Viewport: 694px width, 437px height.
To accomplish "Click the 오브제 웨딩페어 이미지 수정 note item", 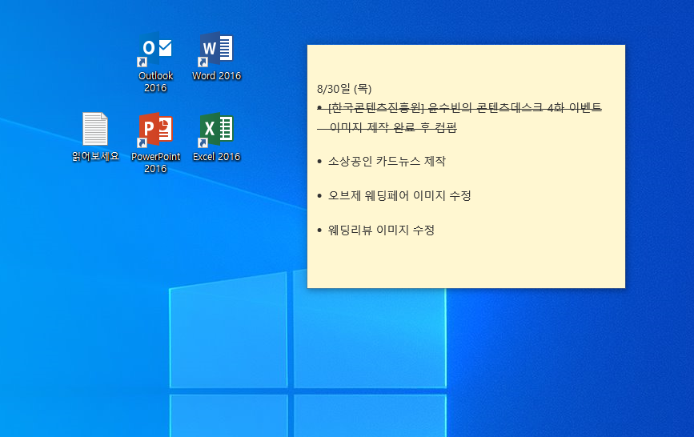I will pos(399,196).
